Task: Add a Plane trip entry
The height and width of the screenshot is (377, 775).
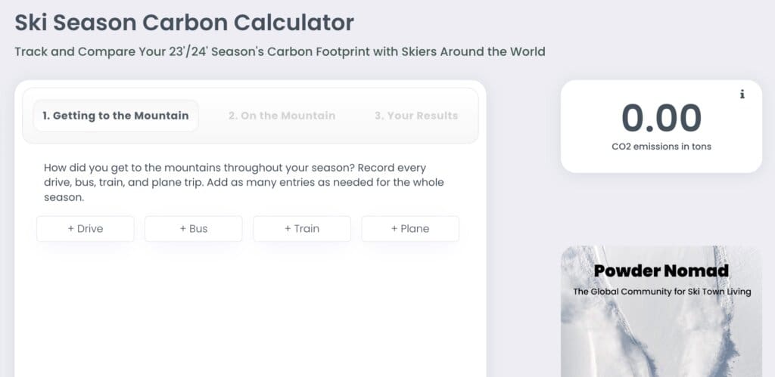Action: [x=410, y=228]
